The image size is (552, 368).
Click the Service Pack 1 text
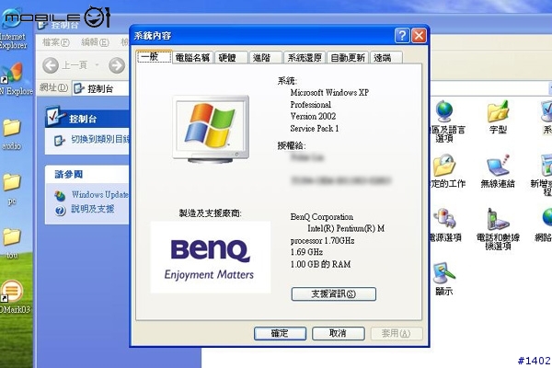click(315, 129)
